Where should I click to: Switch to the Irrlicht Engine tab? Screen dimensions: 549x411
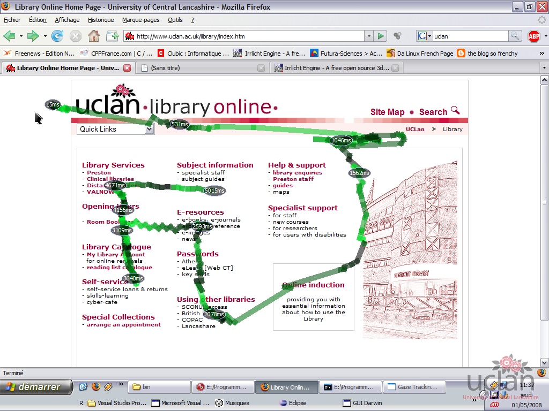coord(336,68)
